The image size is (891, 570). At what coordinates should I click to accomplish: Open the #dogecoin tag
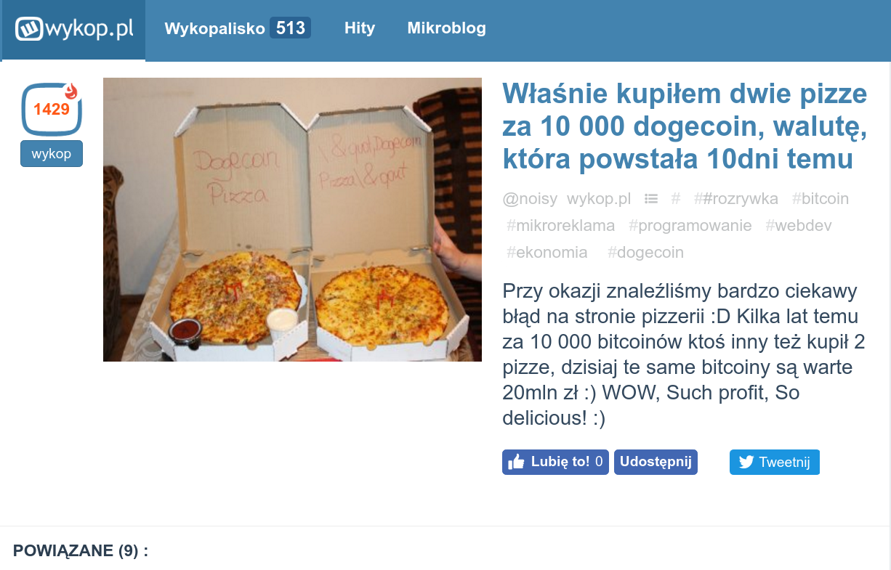pyautogui.click(x=645, y=253)
